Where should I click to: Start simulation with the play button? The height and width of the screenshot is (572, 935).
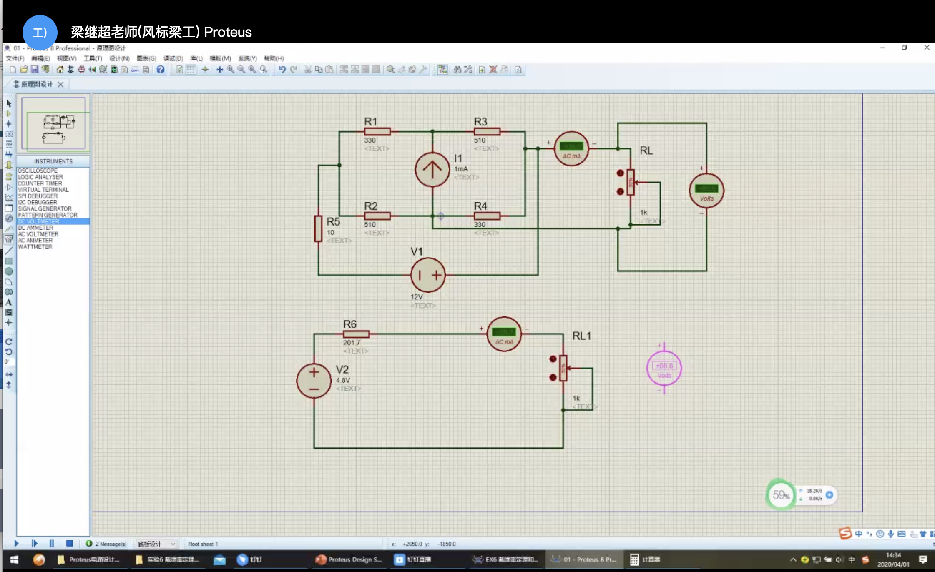tap(16, 543)
